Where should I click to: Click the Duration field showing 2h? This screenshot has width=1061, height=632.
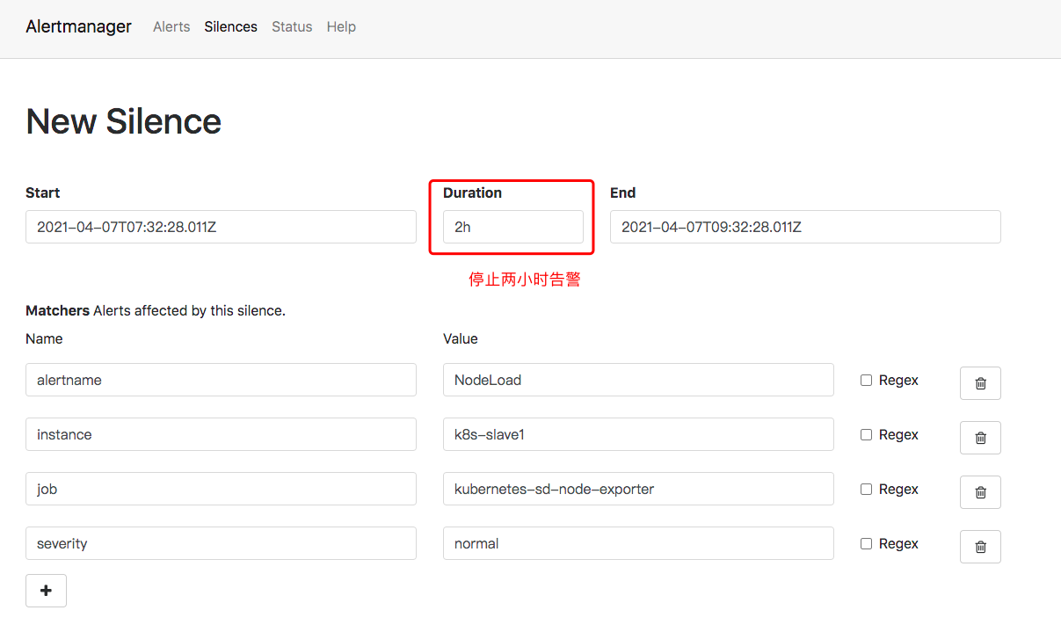(512, 227)
